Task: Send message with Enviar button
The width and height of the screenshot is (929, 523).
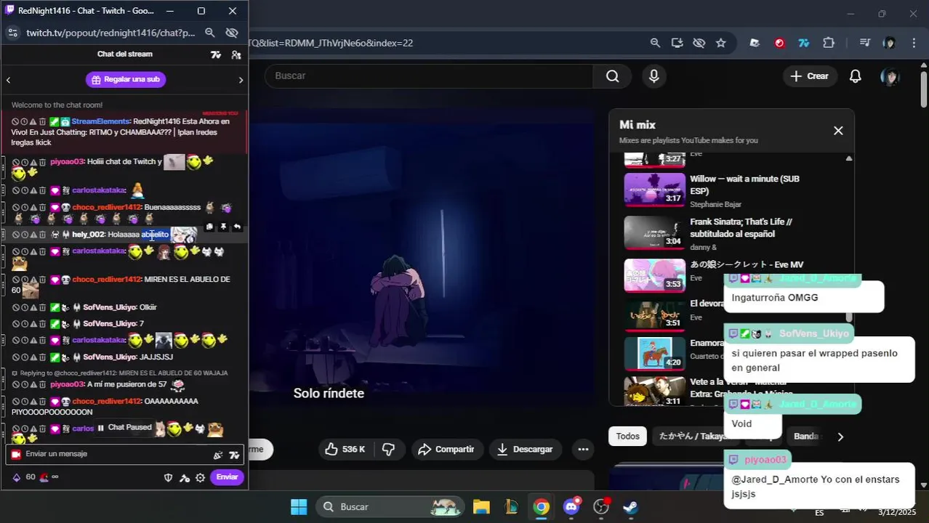Action: pyautogui.click(x=227, y=477)
